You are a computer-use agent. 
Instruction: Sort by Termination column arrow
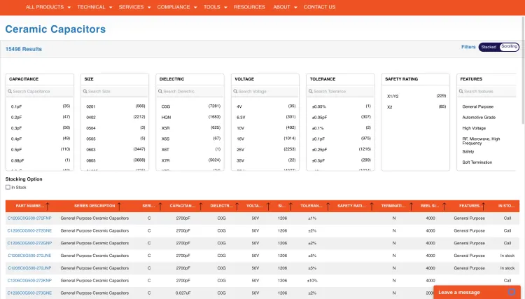tap(411, 207)
